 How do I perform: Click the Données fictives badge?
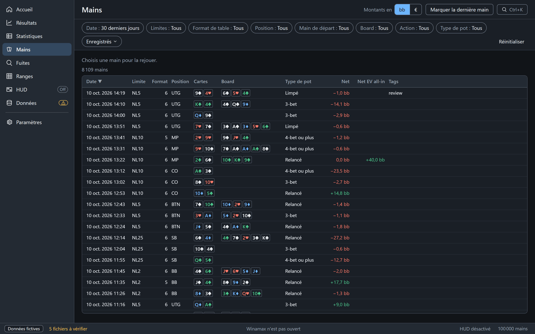pos(24,329)
